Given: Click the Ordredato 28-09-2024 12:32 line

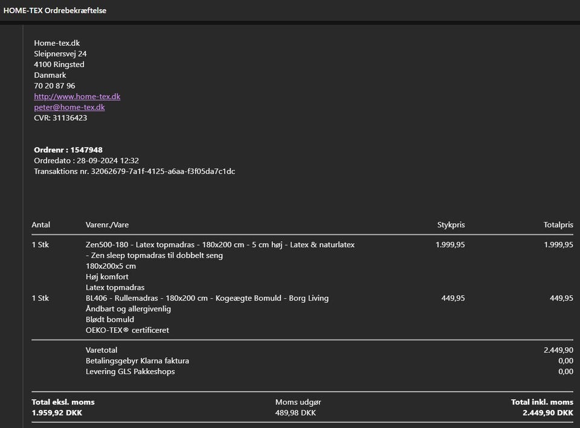Looking at the screenshot, I should (x=86, y=161).
